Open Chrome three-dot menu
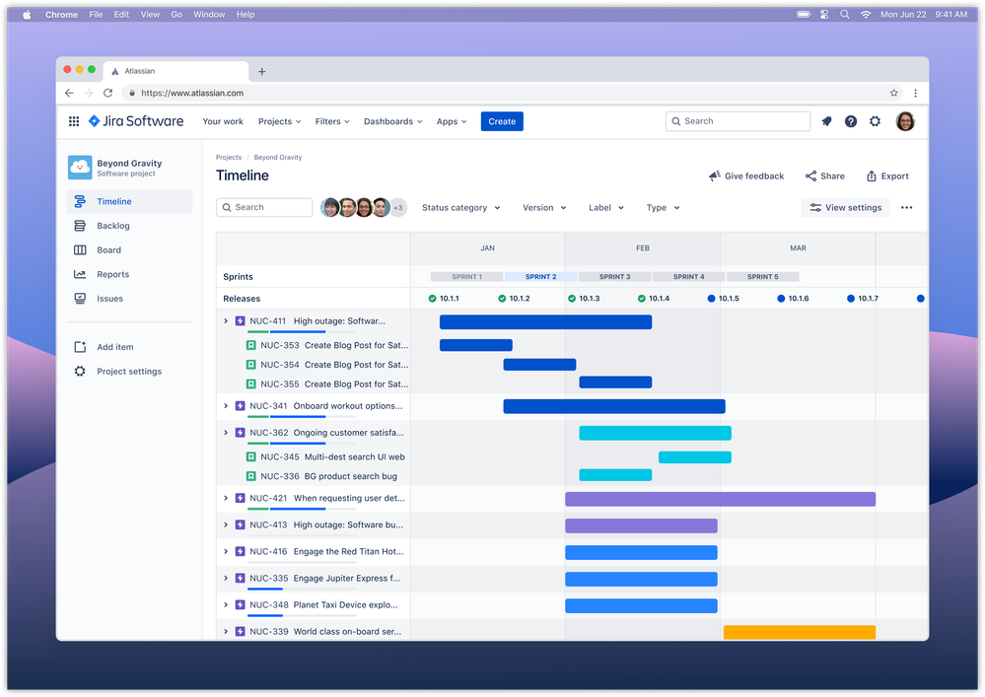 [915, 93]
